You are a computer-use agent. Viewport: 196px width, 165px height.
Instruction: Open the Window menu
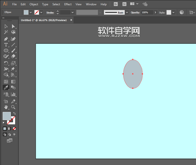point(91,4)
